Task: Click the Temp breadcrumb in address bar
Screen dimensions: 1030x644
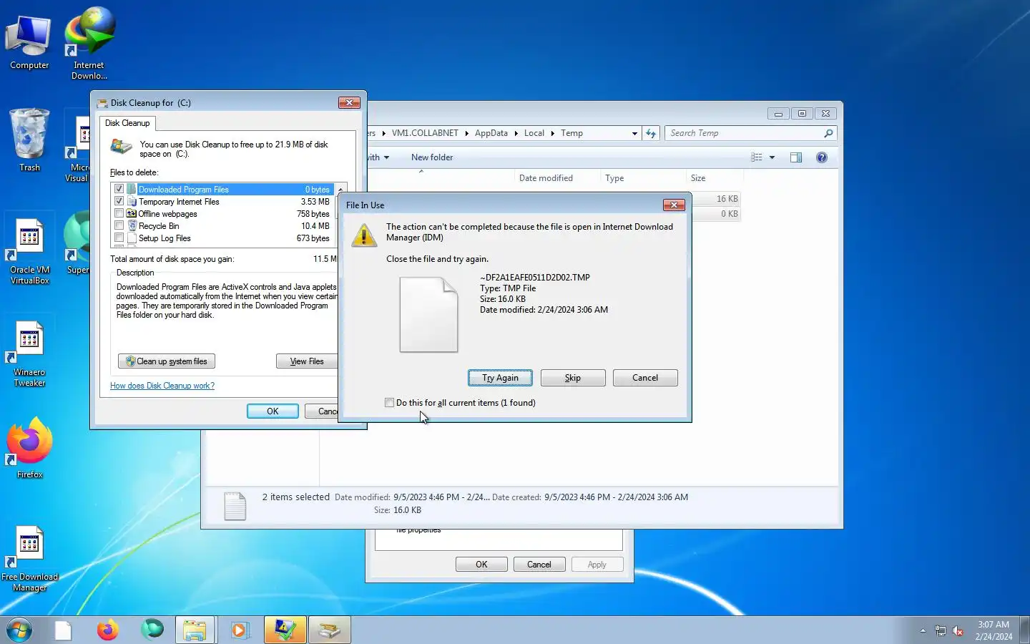Action: point(572,133)
